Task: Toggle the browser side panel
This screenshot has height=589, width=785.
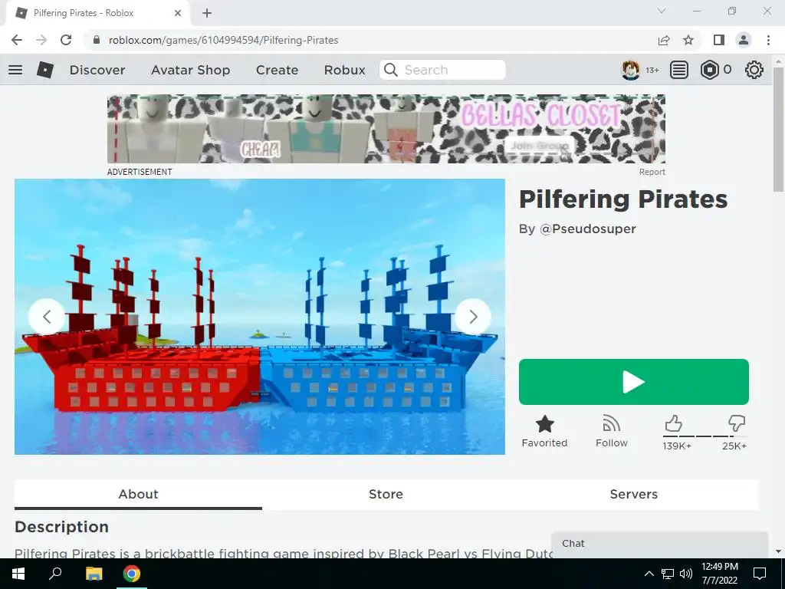Action: pos(719,40)
